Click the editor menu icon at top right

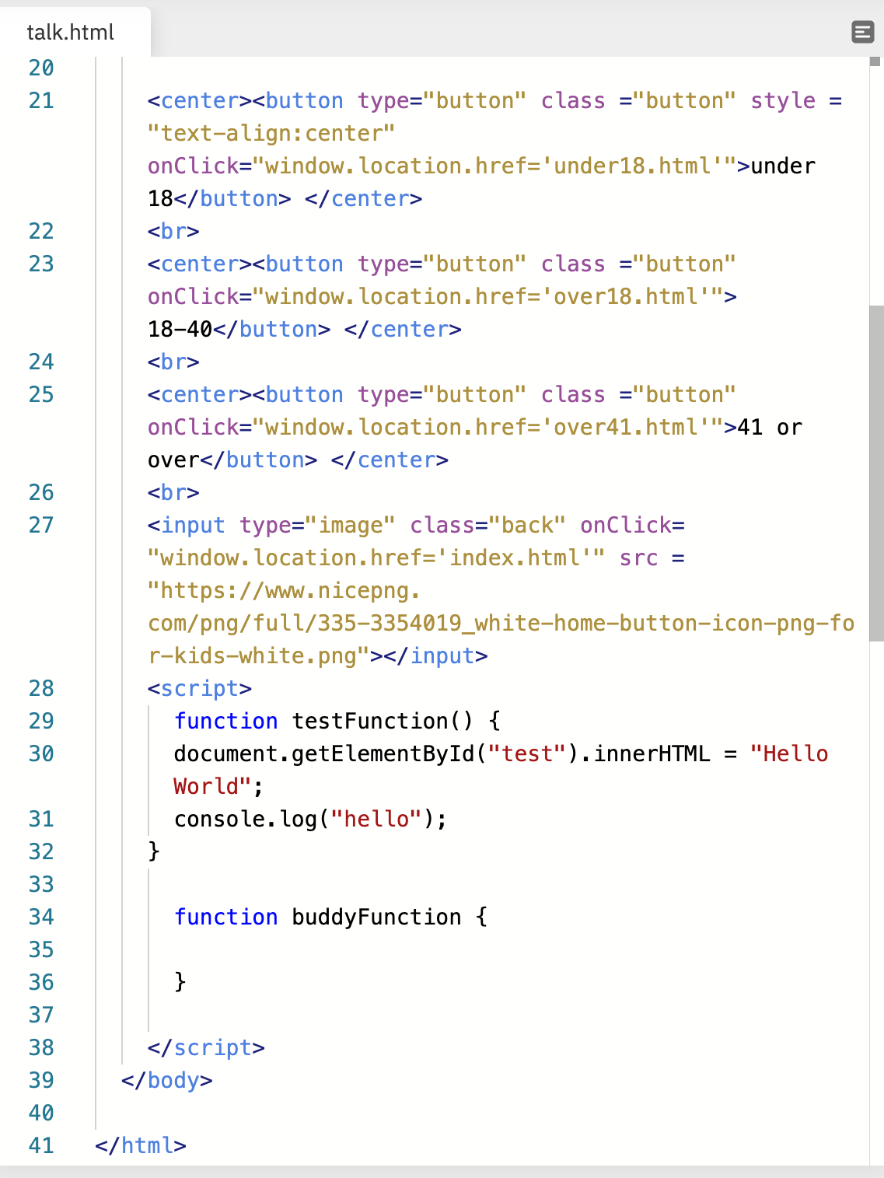pyautogui.click(x=863, y=32)
